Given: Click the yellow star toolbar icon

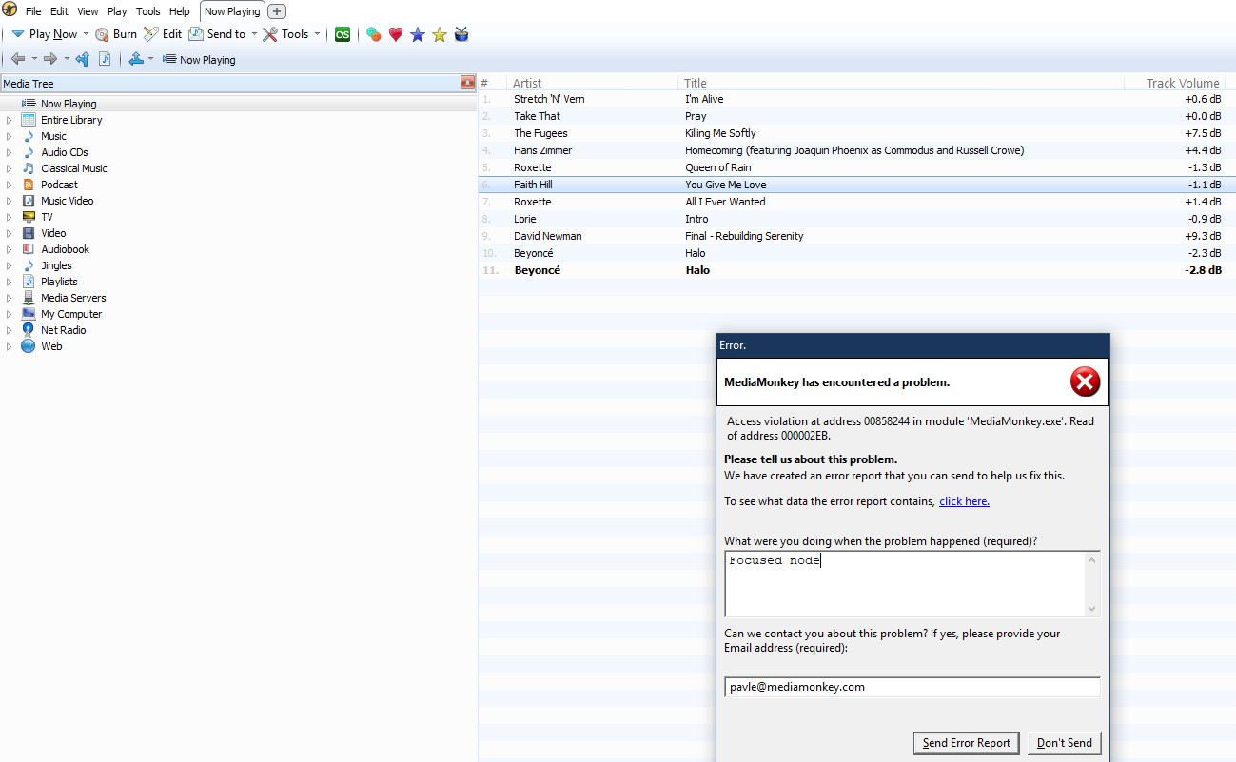Looking at the screenshot, I should coord(440,34).
